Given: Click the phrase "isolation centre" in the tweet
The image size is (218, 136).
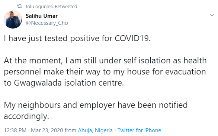Looking at the screenshot, I should (94, 83).
